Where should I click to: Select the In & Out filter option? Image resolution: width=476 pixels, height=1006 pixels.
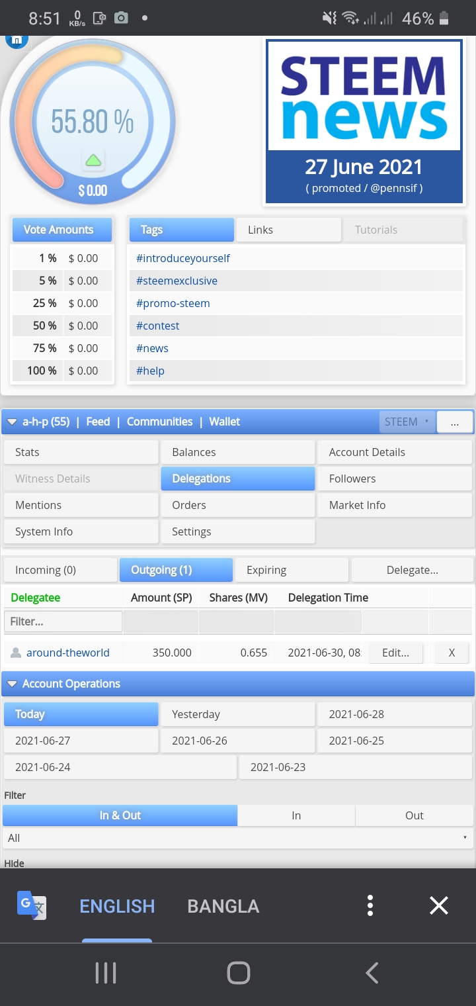pyautogui.click(x=120, y=815)
